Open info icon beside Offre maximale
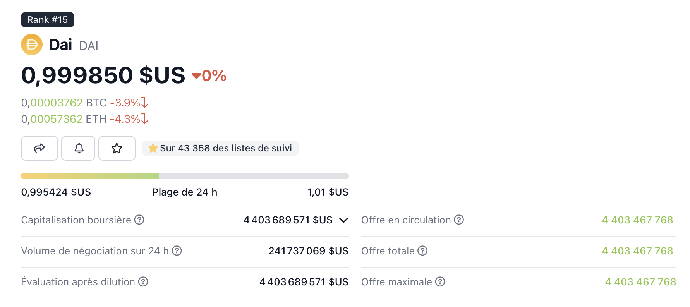Viewport: 690px width, 307px height. pyautogui.click(x=440, y=282)
